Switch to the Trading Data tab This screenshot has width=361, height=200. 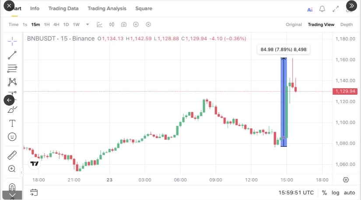[63, 8]
